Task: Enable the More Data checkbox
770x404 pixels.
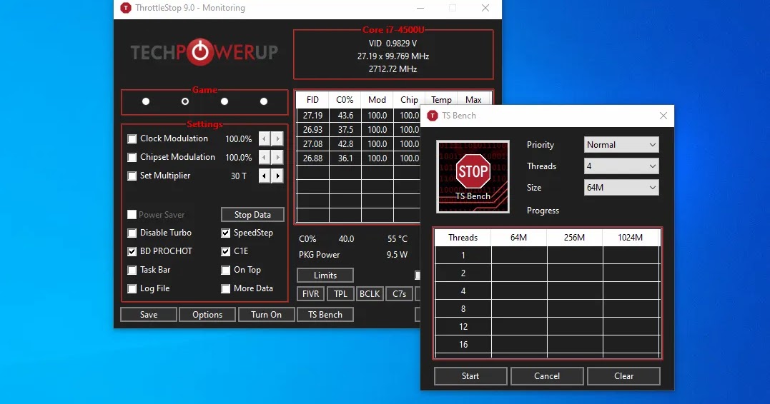Action: pos(225,289)
